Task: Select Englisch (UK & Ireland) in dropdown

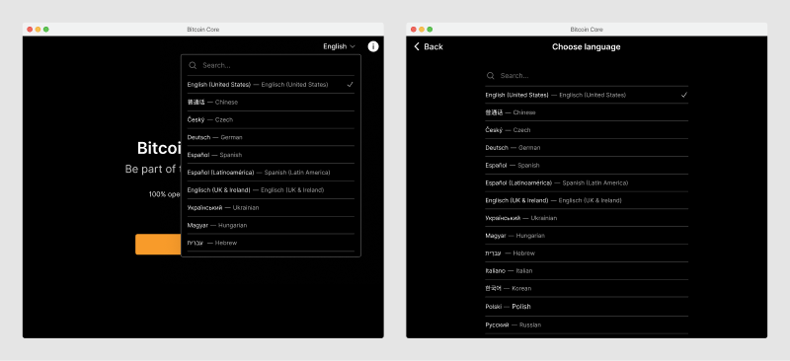Action: (271, 190)
